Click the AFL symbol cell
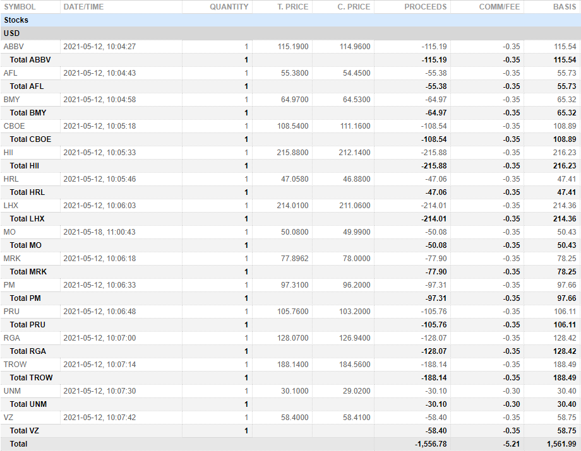 click(x=10, y=73)
